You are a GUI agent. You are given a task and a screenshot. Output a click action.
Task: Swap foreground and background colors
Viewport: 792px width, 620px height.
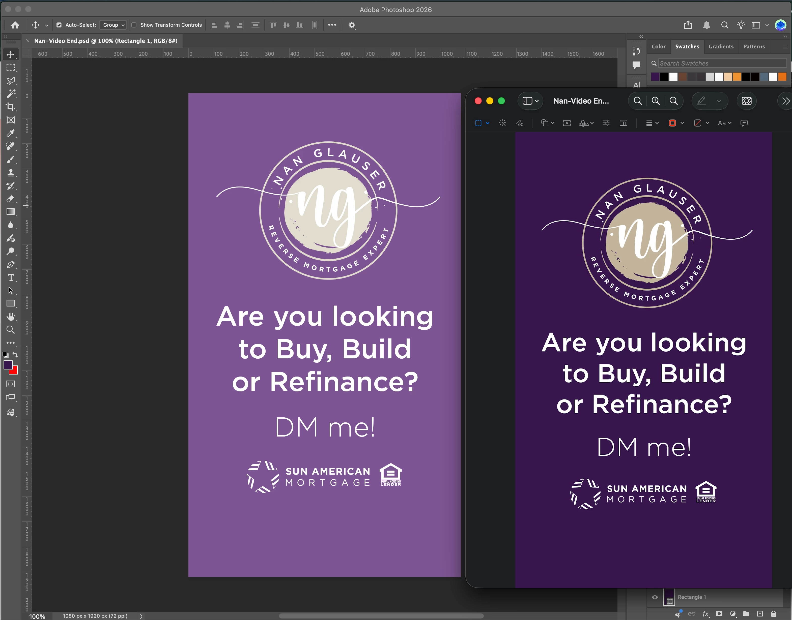[15, 355]
